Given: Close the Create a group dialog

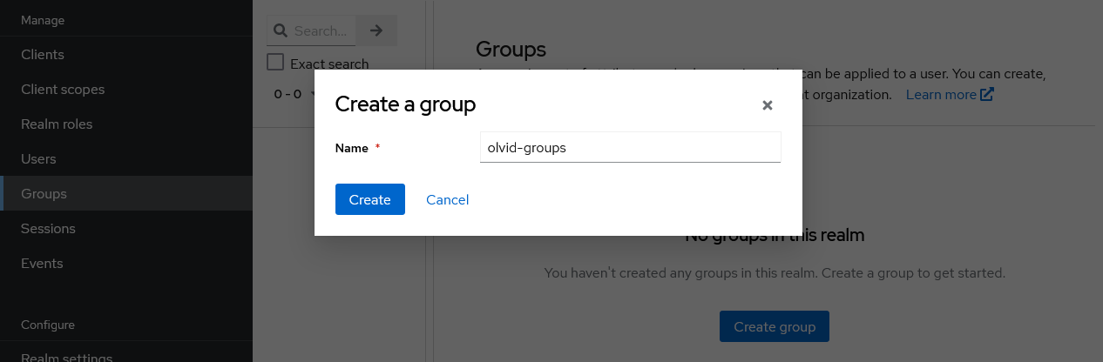Looking at the screenshot, I should (x=768, y=105).
